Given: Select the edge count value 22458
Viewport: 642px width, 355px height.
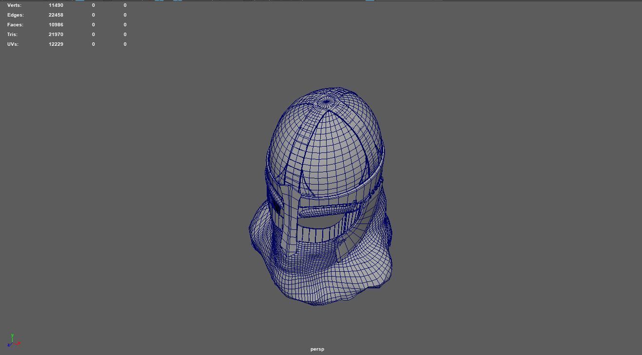Looking at the screenshot, I should pos(56,15).
